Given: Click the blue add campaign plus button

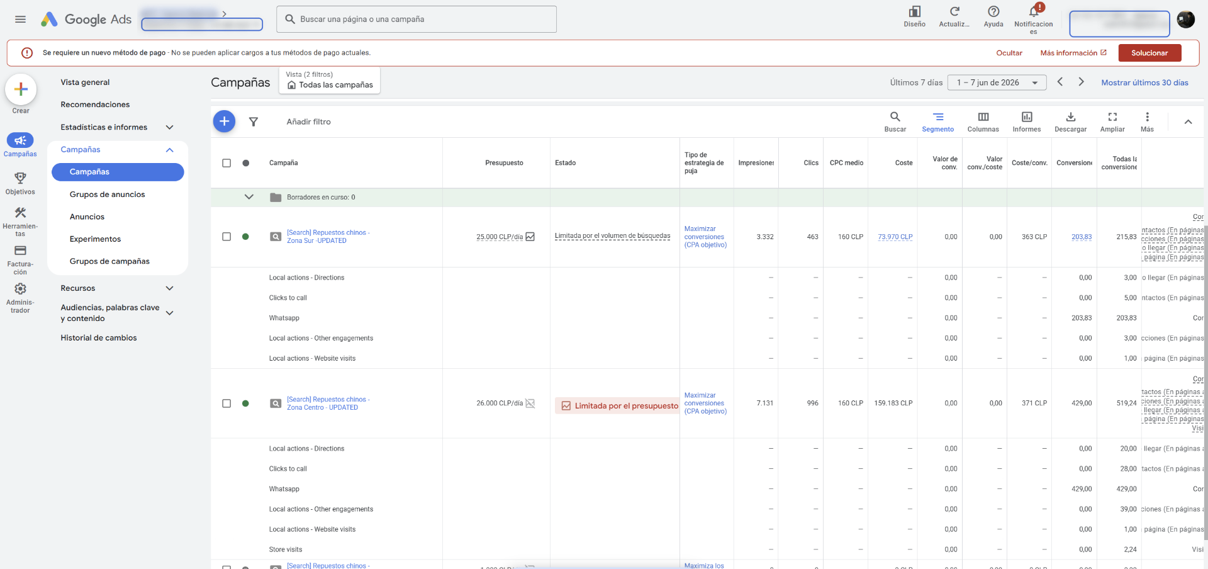Looking at the screenshot, I should [224, 121].
